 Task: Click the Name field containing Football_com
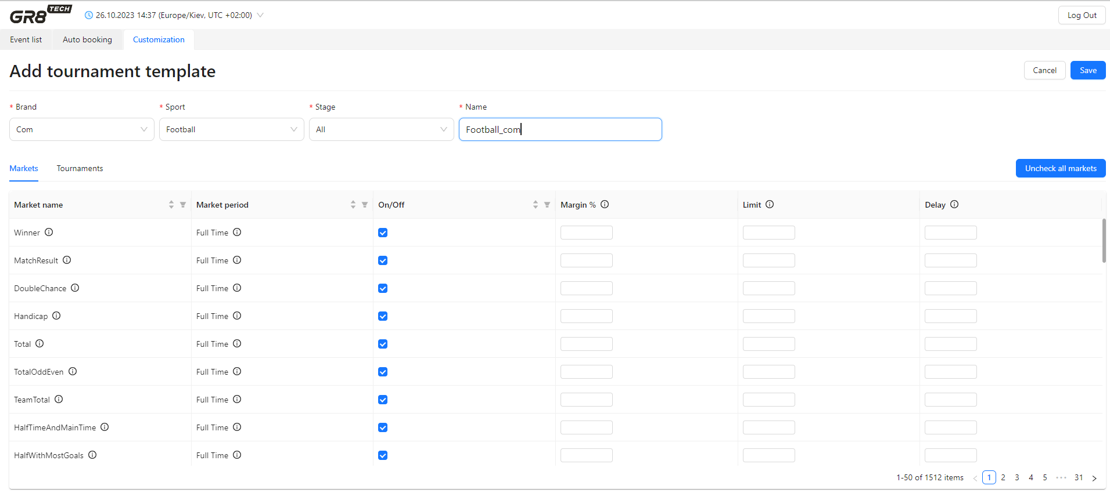click(x=561, y=129)
